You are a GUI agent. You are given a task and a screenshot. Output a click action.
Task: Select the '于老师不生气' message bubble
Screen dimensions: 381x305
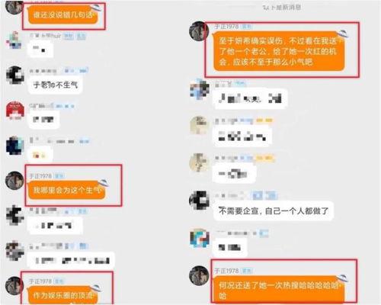coord(56,85)
